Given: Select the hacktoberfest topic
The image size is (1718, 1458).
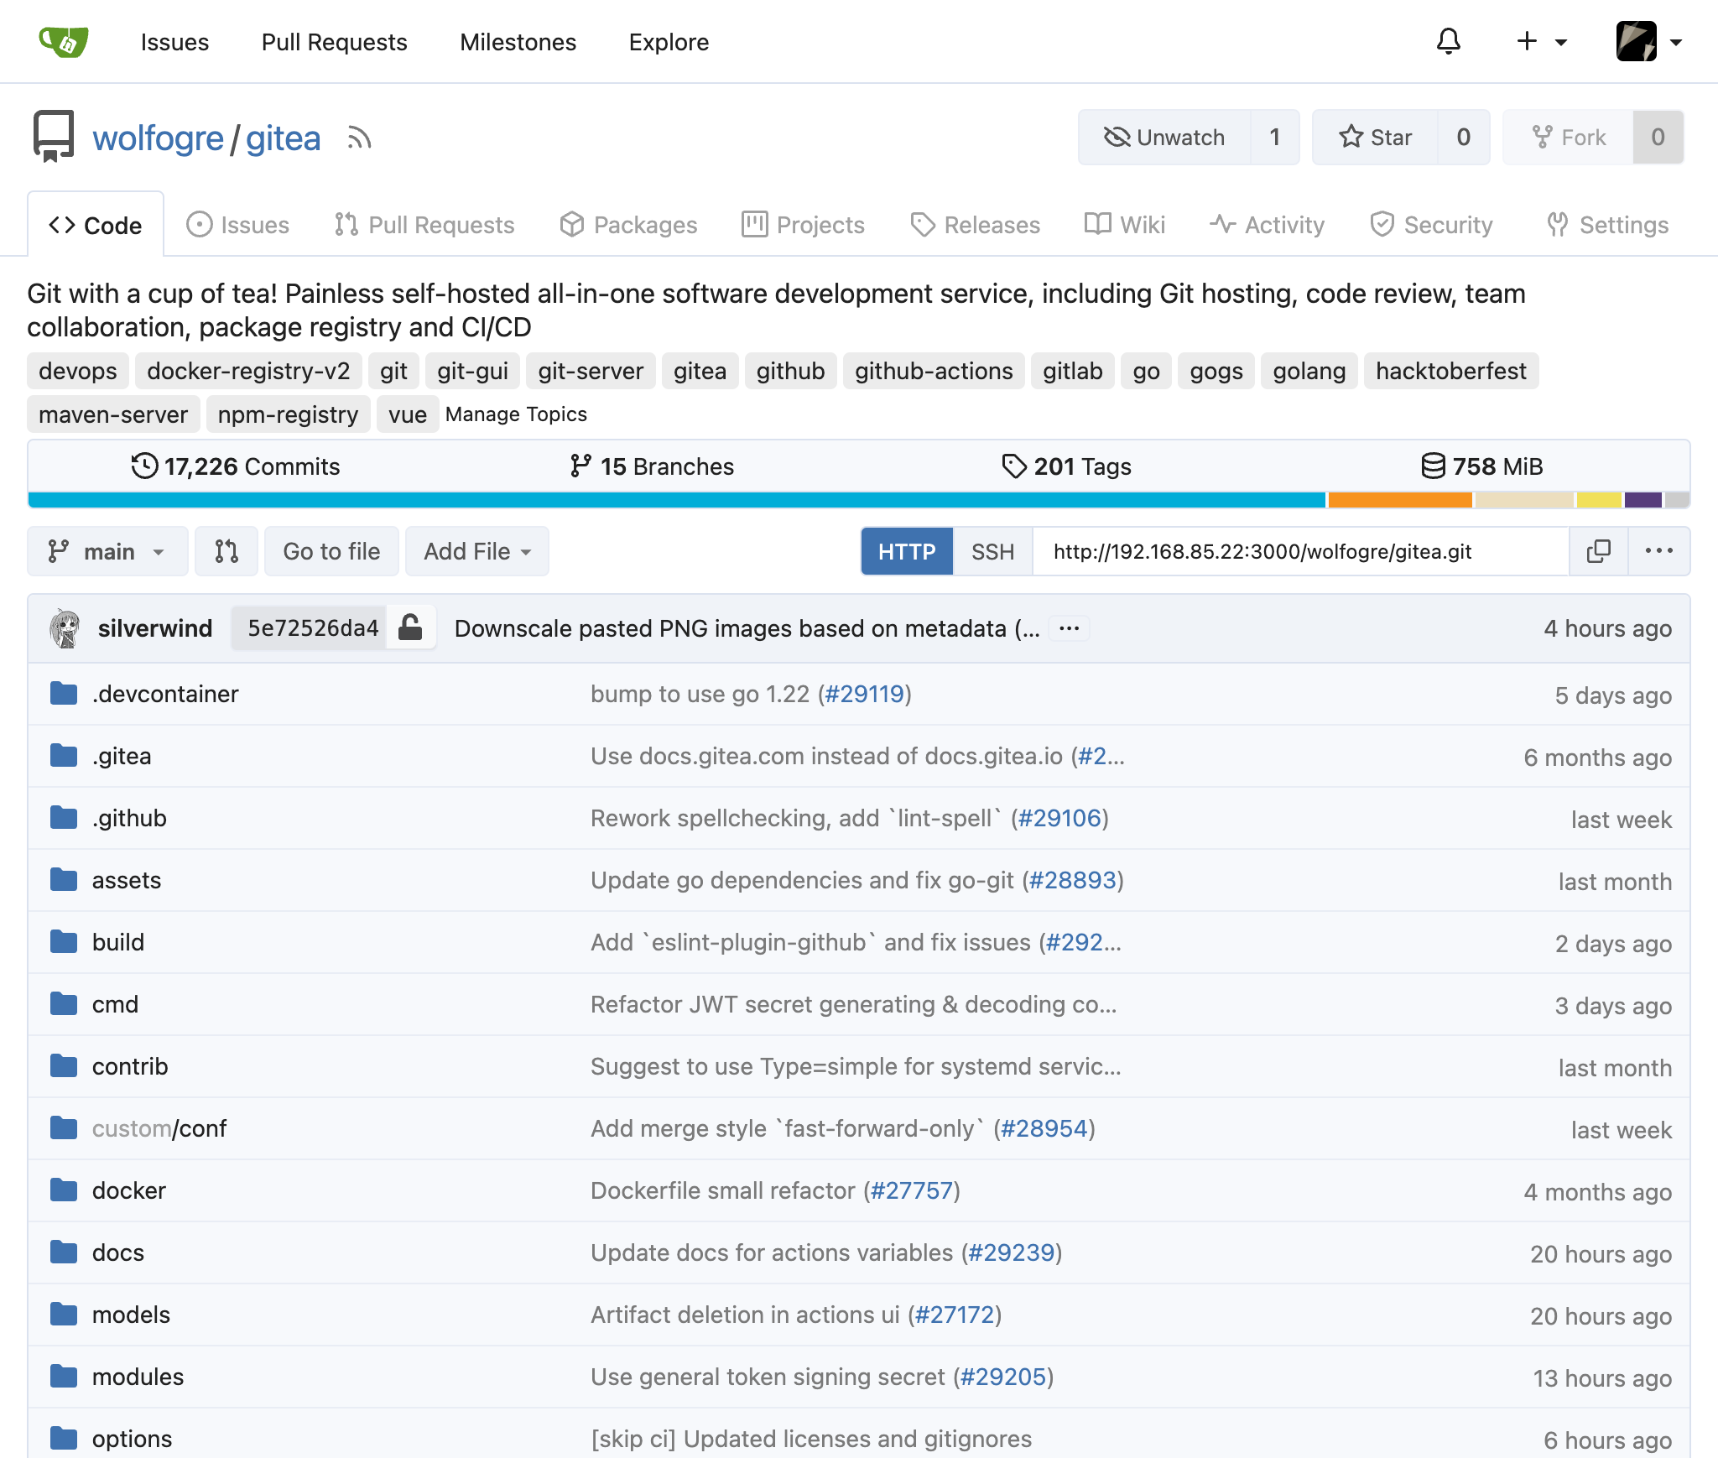Looking at the screenshot, I should click(x=1450, y=371).
